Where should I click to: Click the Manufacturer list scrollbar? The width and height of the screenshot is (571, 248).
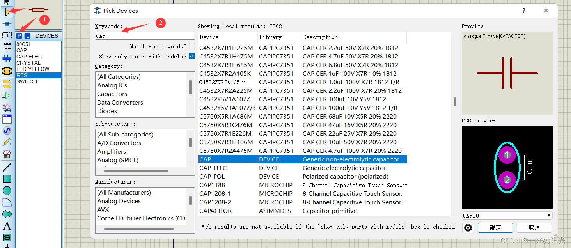(x=190, y=200)
